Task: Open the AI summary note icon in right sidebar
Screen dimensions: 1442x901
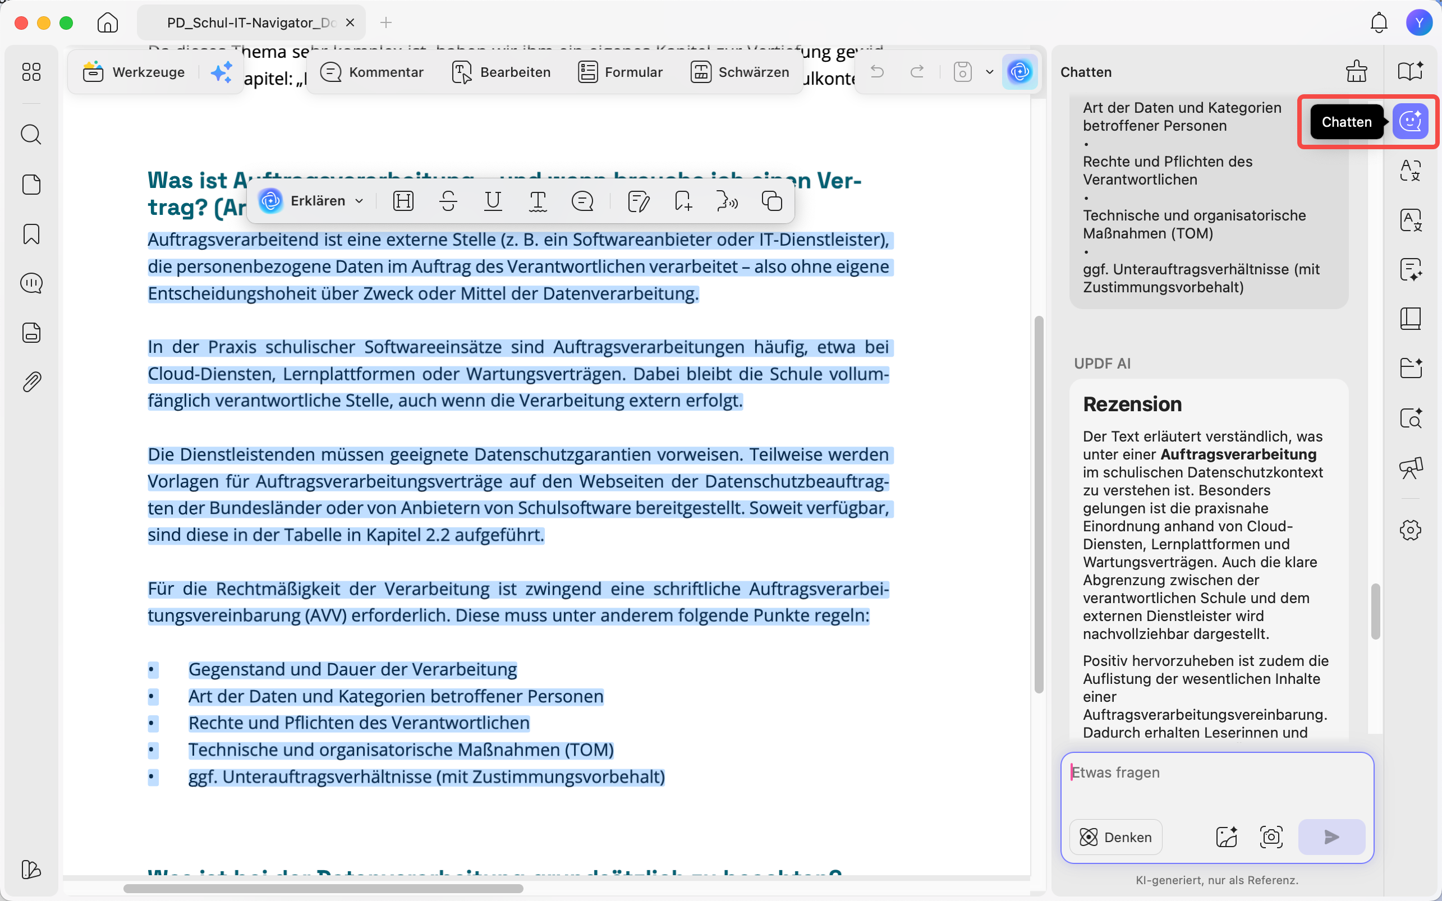Action: click(x=1411, y=269)
